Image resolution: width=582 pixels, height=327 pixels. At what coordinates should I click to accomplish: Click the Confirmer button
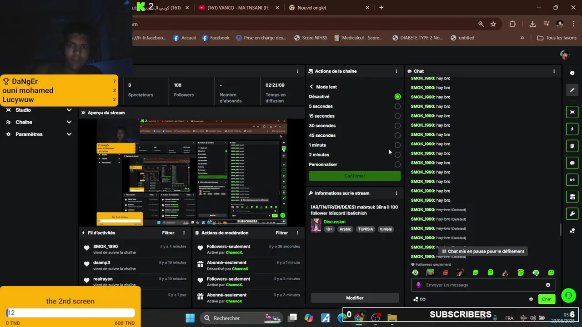click(x=355, y=176)
